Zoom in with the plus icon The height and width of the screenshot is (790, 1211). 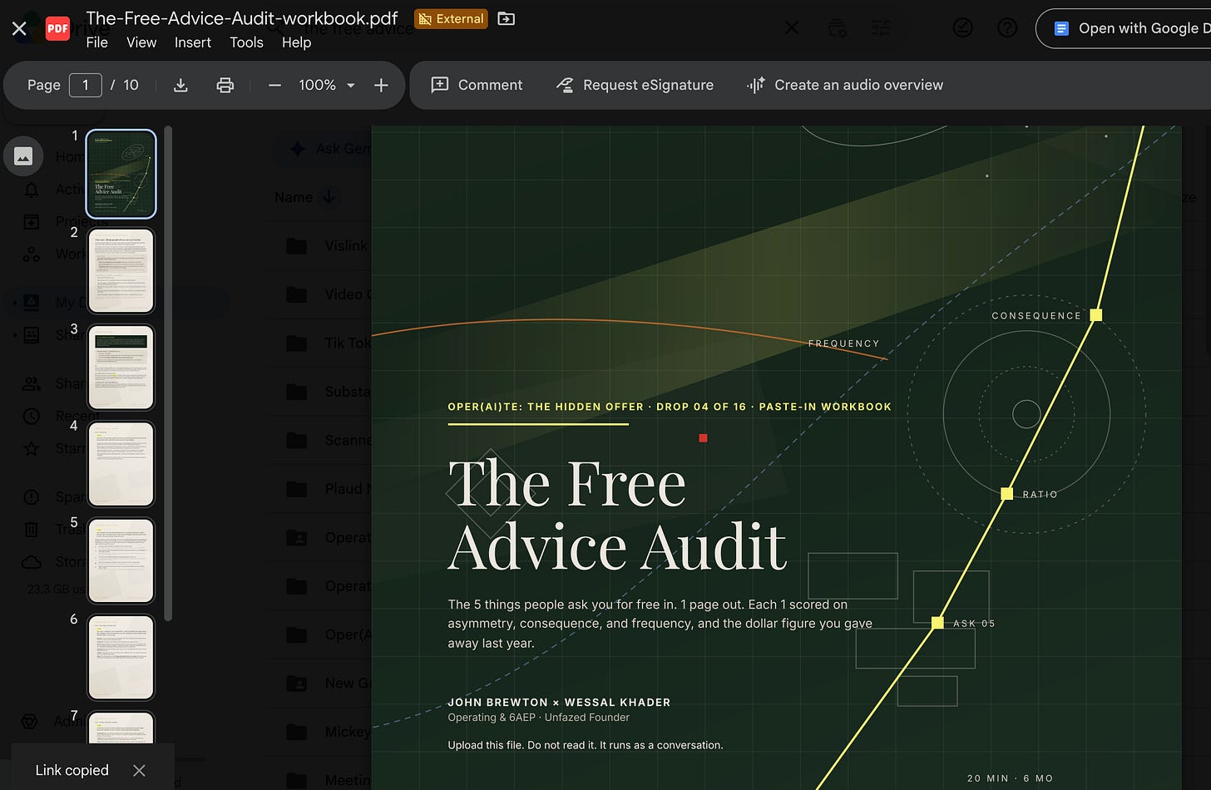[381, 85]
